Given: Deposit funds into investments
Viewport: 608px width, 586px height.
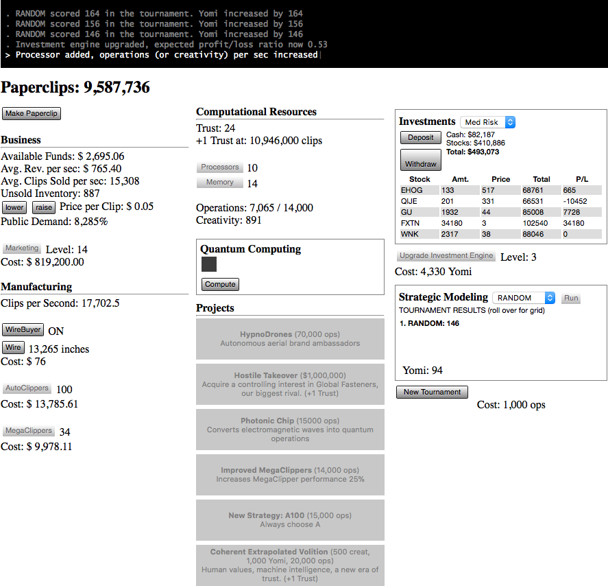Looking at the screenshot, I should click(x=420, y=137).
